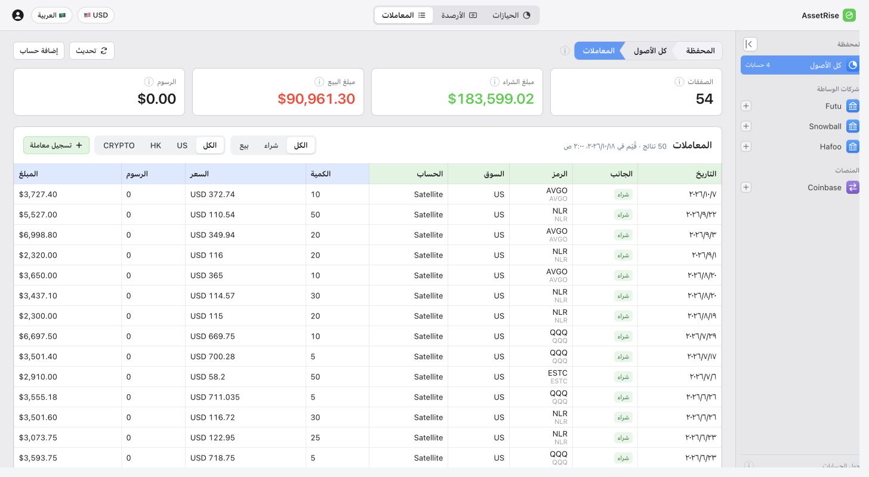The image size is (869, 477).
Task: Click the Futu brokerage bank icon
Action: coord(853,106)
